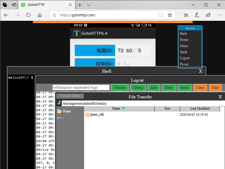
Task: Set Logcat level to Debug
Action: [x=138, y=88]
